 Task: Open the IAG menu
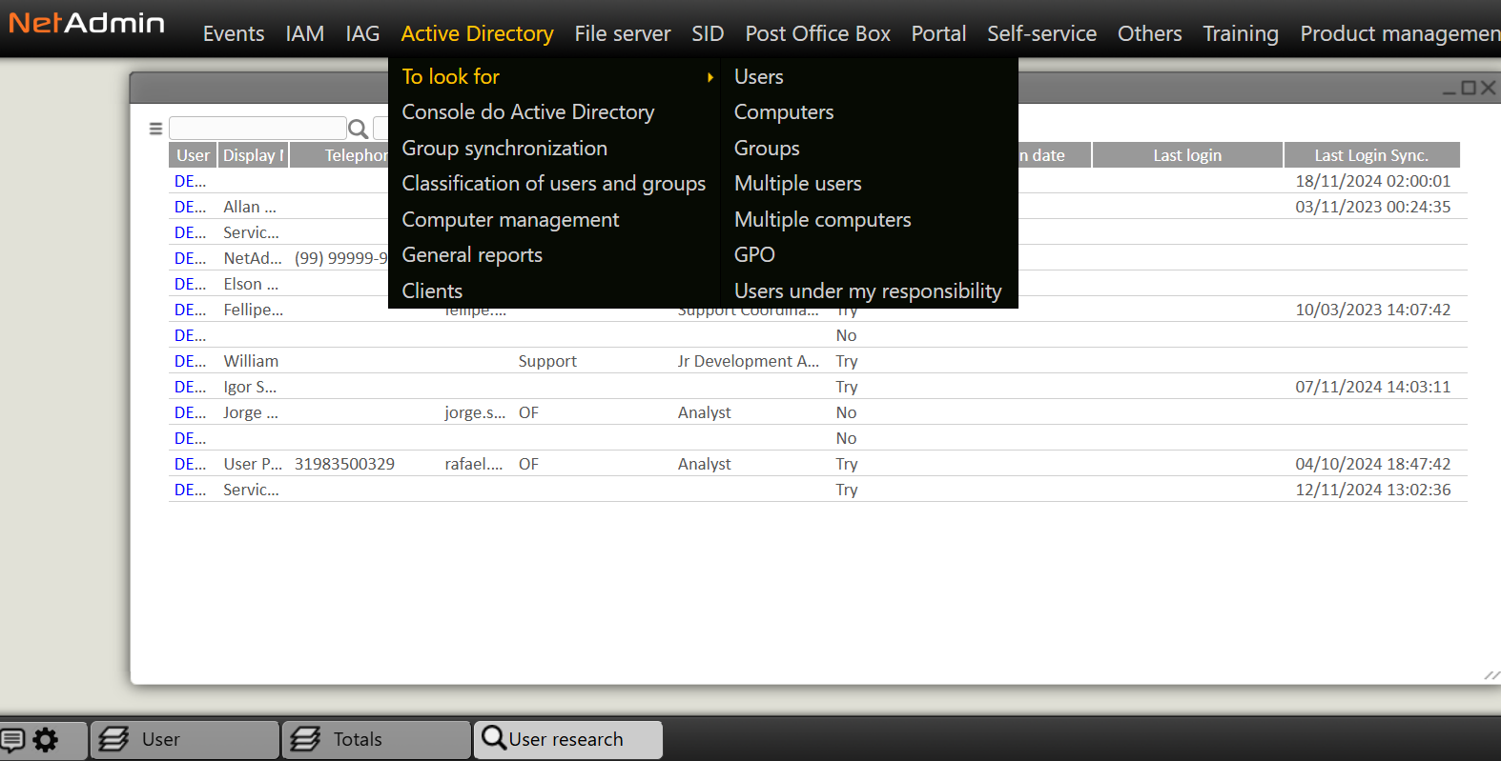point(362,33)
